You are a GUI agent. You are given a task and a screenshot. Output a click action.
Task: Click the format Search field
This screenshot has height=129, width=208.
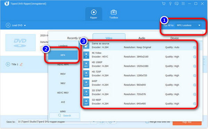point(64,116)
